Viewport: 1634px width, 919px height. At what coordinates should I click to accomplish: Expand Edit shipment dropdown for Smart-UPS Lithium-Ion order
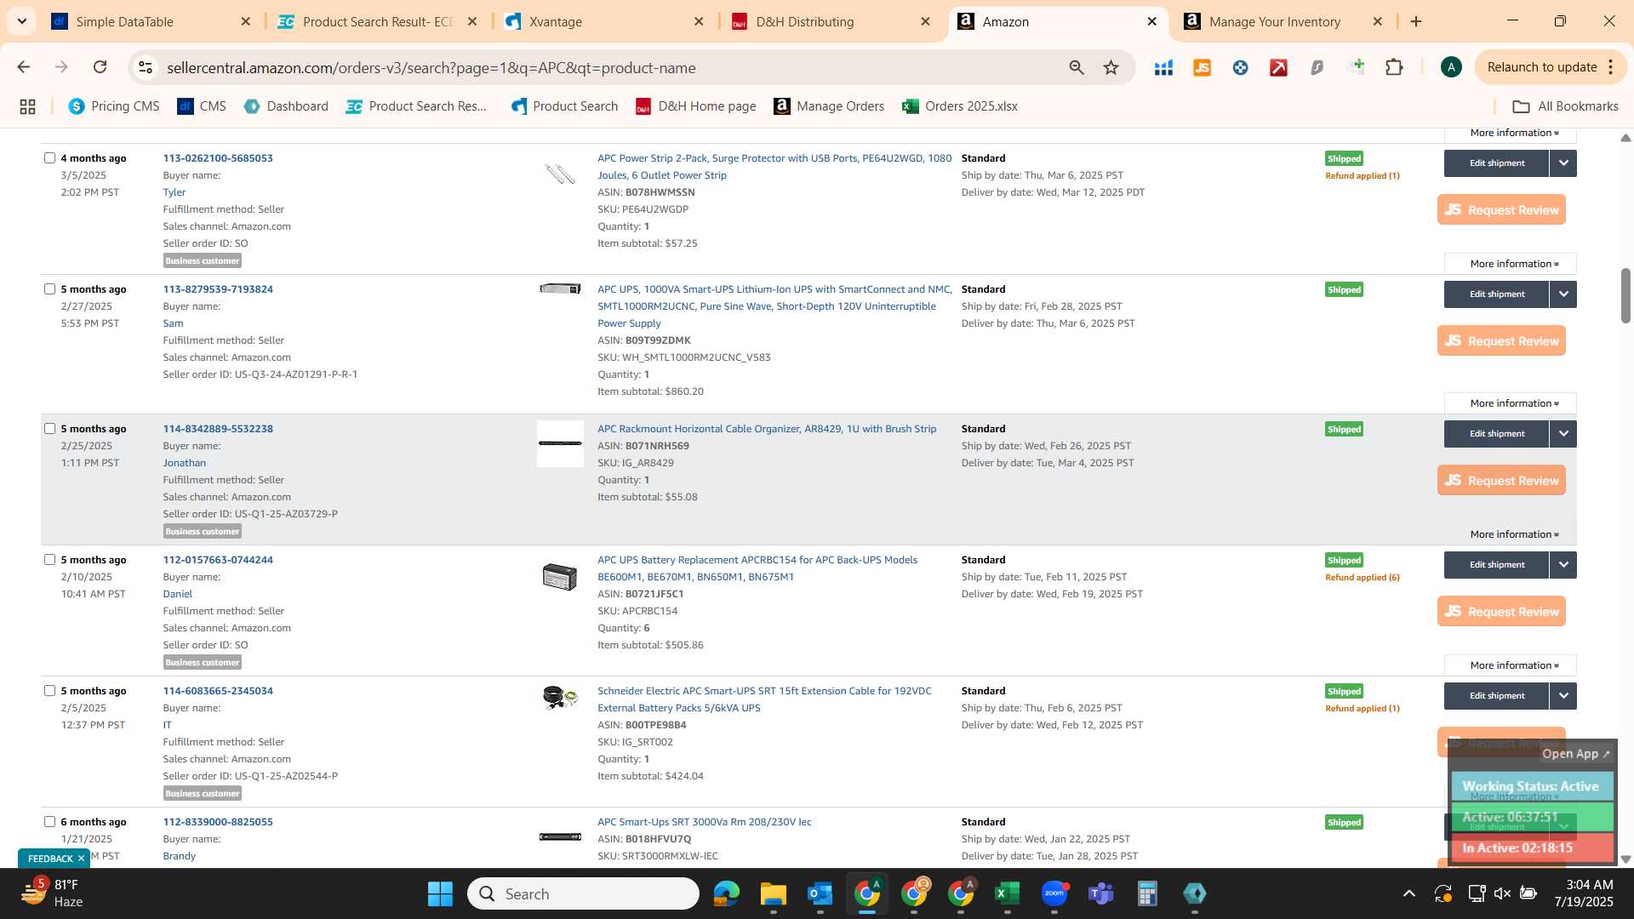(x=1563, y=294)
